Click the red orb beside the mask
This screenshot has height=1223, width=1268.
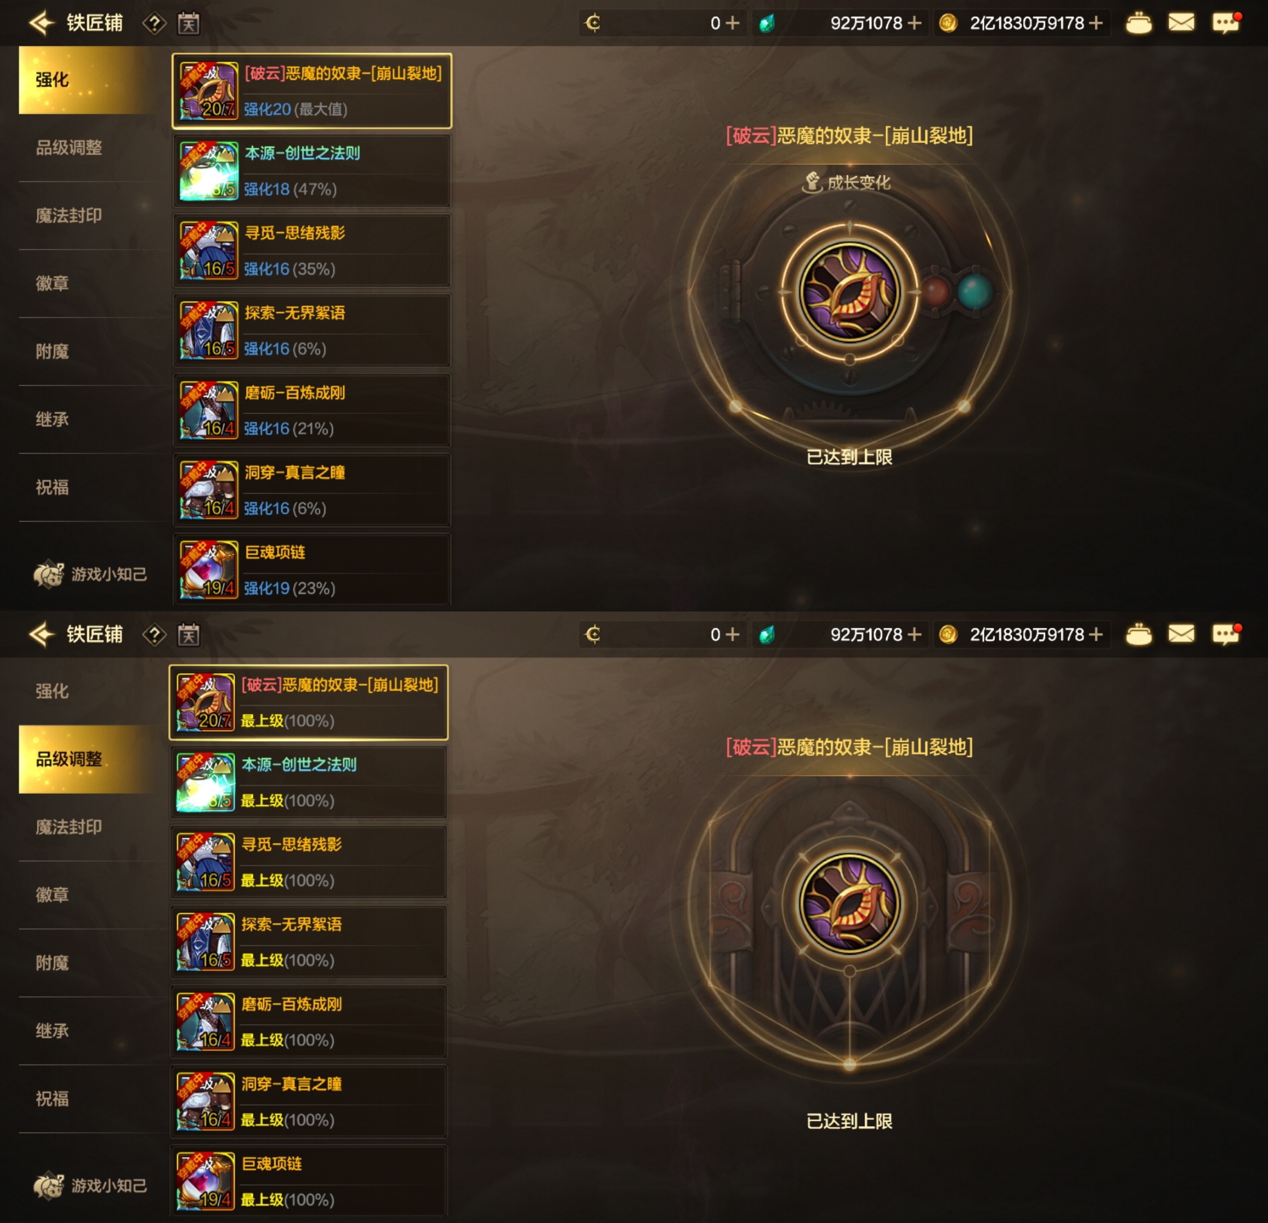pos(936,293)
